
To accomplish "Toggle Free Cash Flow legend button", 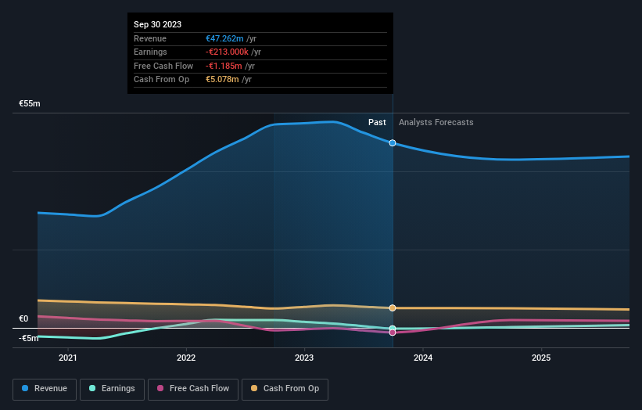I will [x=193, y=389].
